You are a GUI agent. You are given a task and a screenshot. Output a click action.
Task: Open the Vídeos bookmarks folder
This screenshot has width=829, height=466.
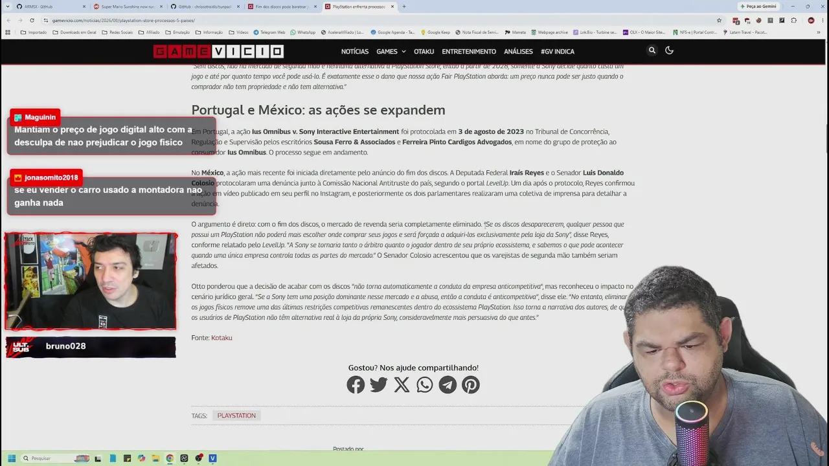click(x=238, y=32)
